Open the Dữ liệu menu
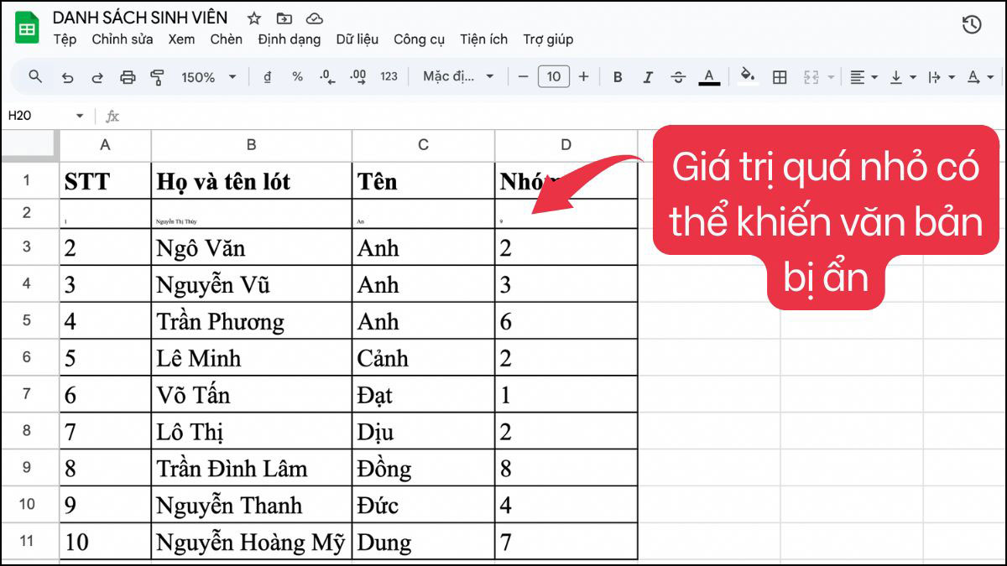 point(356,39)
